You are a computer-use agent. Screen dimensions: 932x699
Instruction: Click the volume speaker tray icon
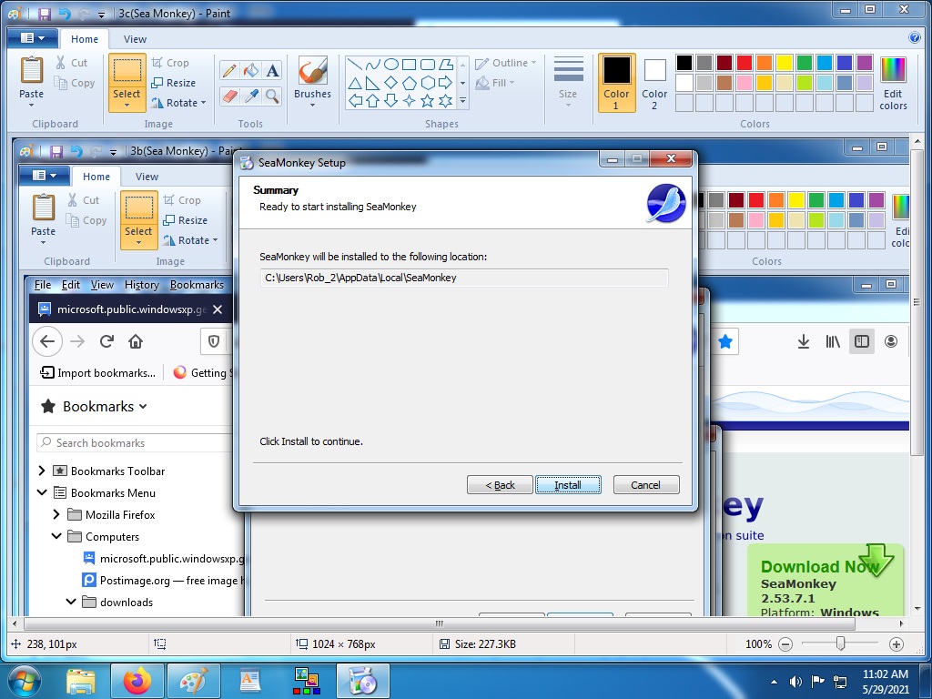coord(795,682)
